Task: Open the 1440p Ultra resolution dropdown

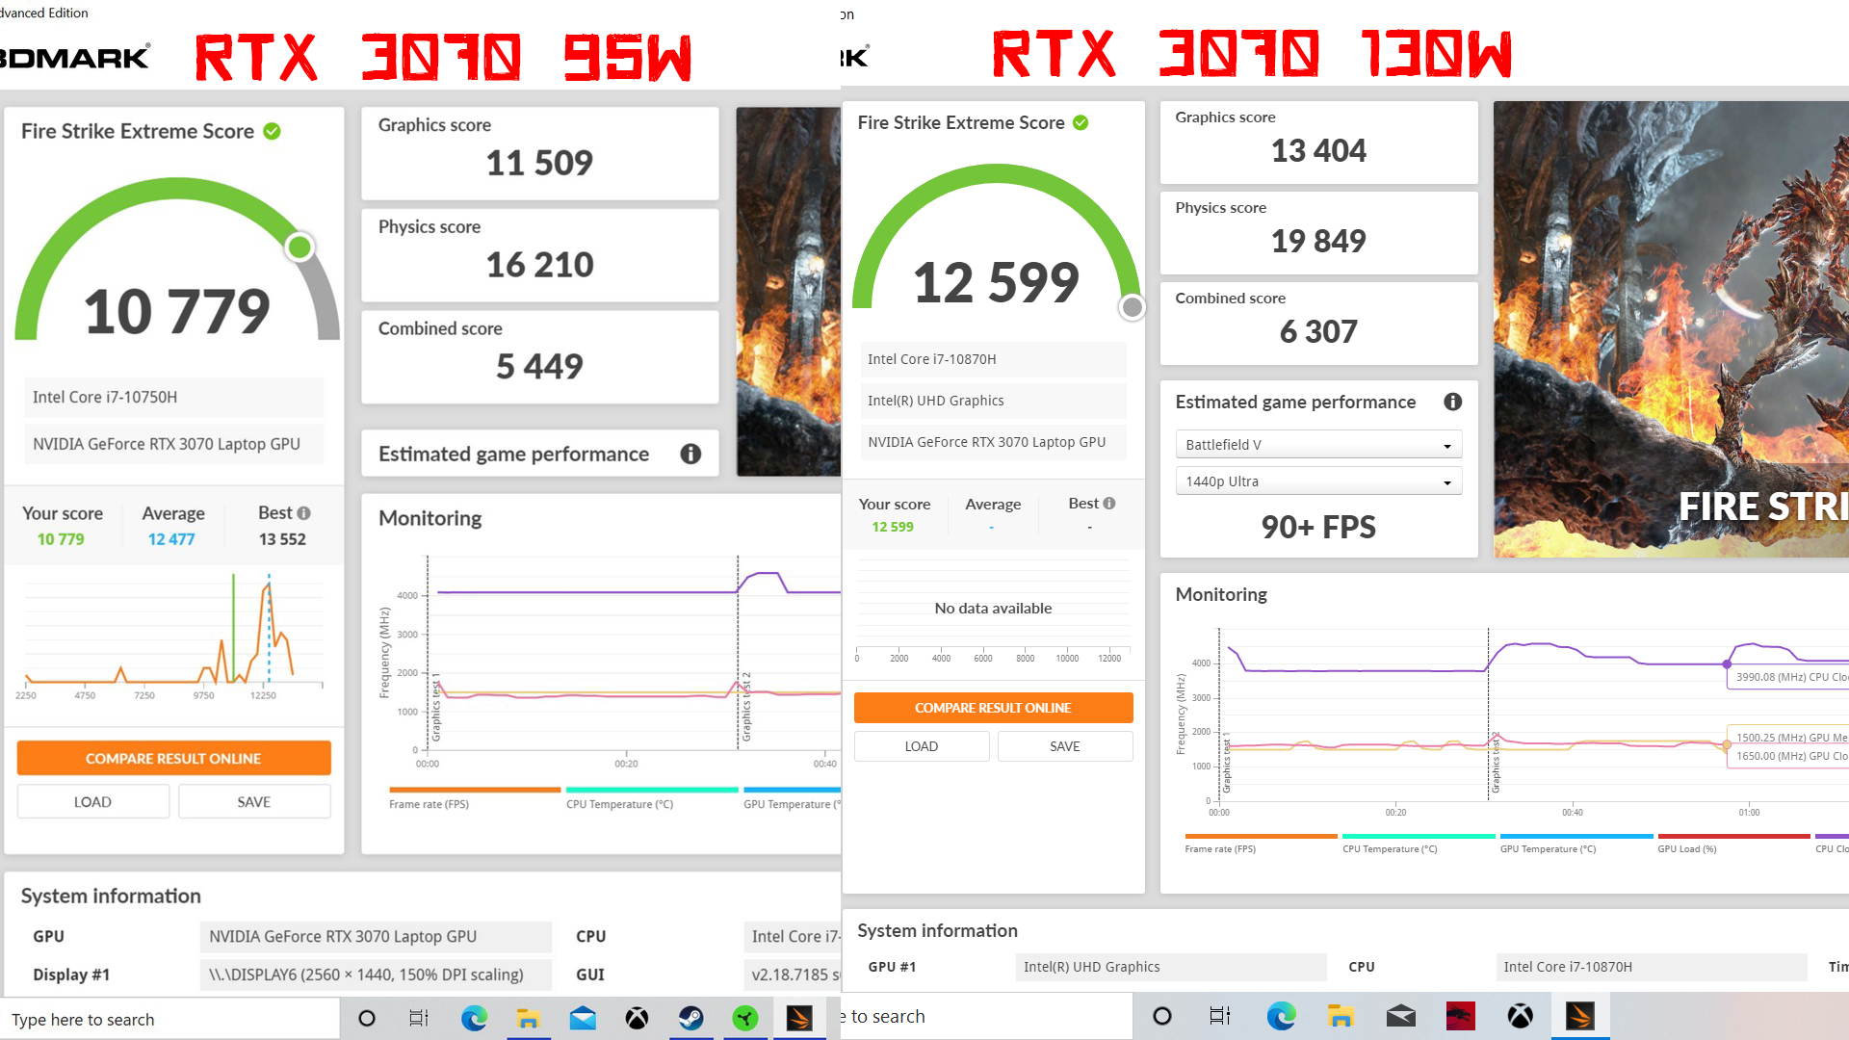Action: click(1318, 481)
